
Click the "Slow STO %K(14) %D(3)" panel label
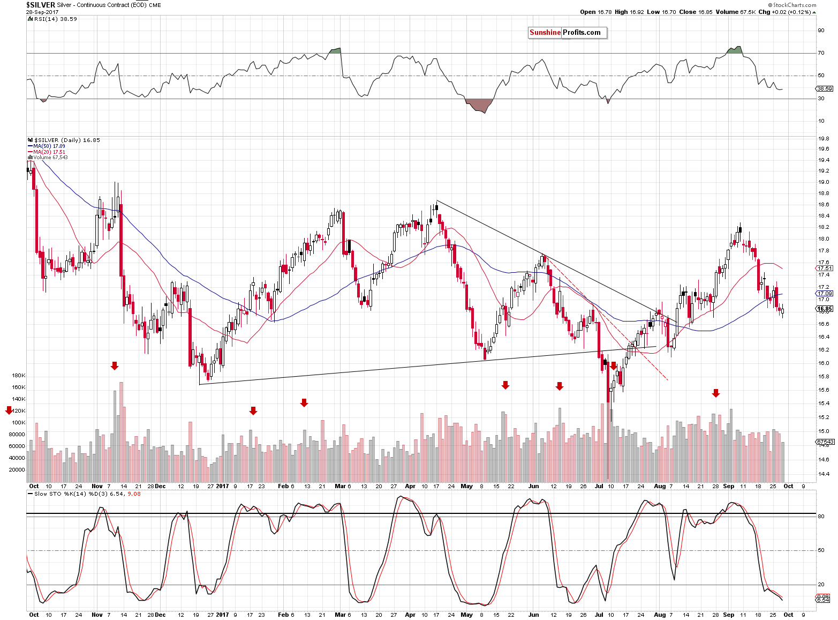point(72,494)
